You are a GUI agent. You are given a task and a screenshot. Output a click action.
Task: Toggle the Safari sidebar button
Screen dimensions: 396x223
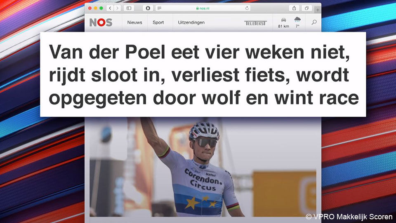129,8
